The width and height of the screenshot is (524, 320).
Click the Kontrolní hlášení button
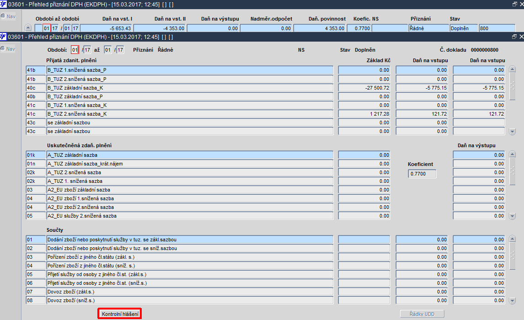tap(120, 314)
